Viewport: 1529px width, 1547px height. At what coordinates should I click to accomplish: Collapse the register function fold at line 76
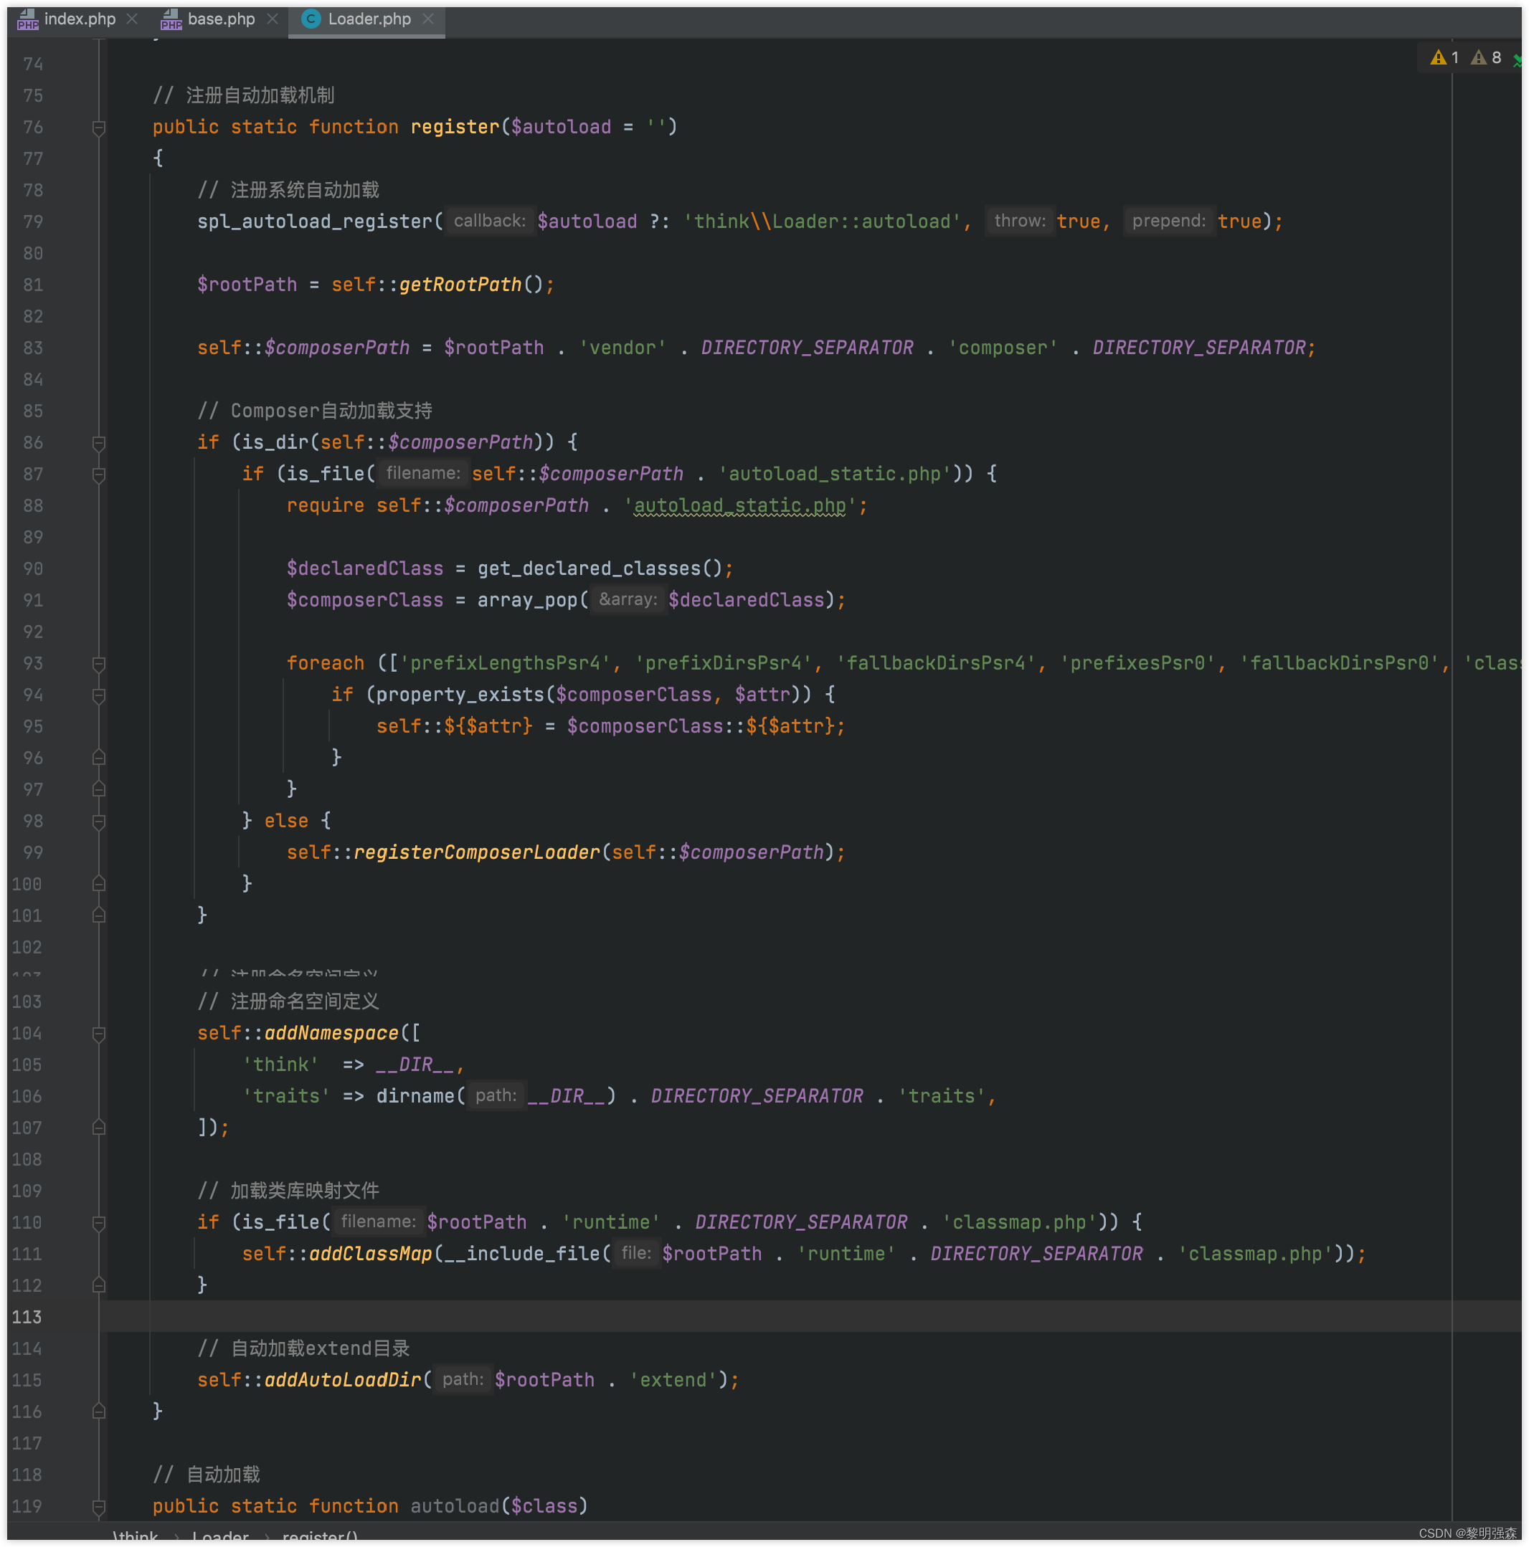point(98,128)
